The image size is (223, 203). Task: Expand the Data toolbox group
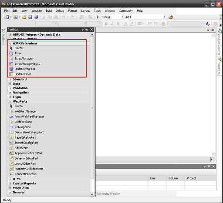pyautogui.click(x=10, y=83)
